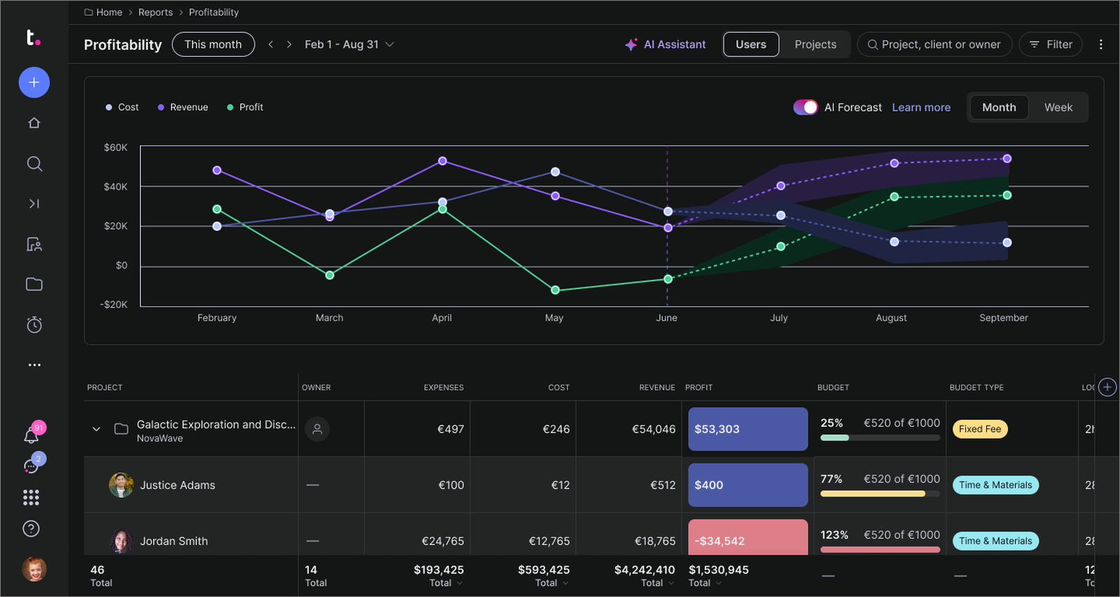Click the -$34,542 profit cell

pos(748,538)
